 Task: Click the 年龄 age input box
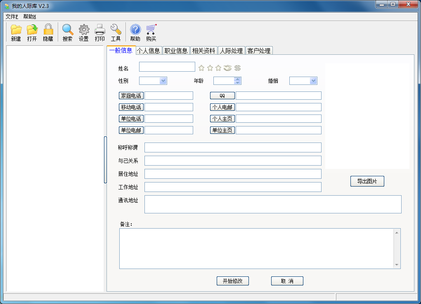pyautogui.click(x=224, y=81)
